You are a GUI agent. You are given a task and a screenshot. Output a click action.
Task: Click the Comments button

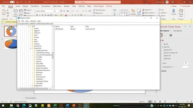click(185, 6)
